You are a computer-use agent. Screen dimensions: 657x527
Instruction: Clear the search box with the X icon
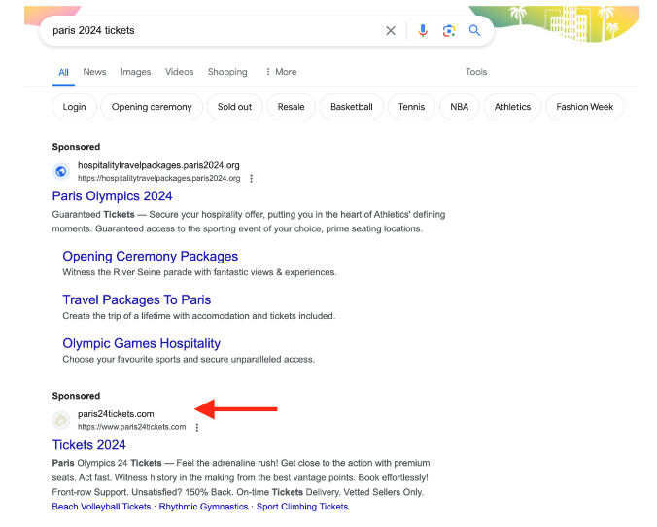point(391,30)
